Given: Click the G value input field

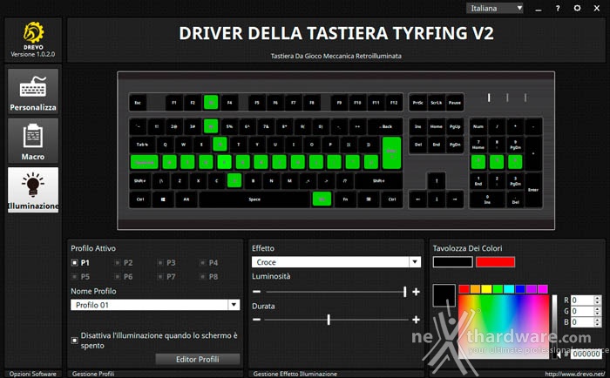Looking at the screenshot, I should coord(582,311).
